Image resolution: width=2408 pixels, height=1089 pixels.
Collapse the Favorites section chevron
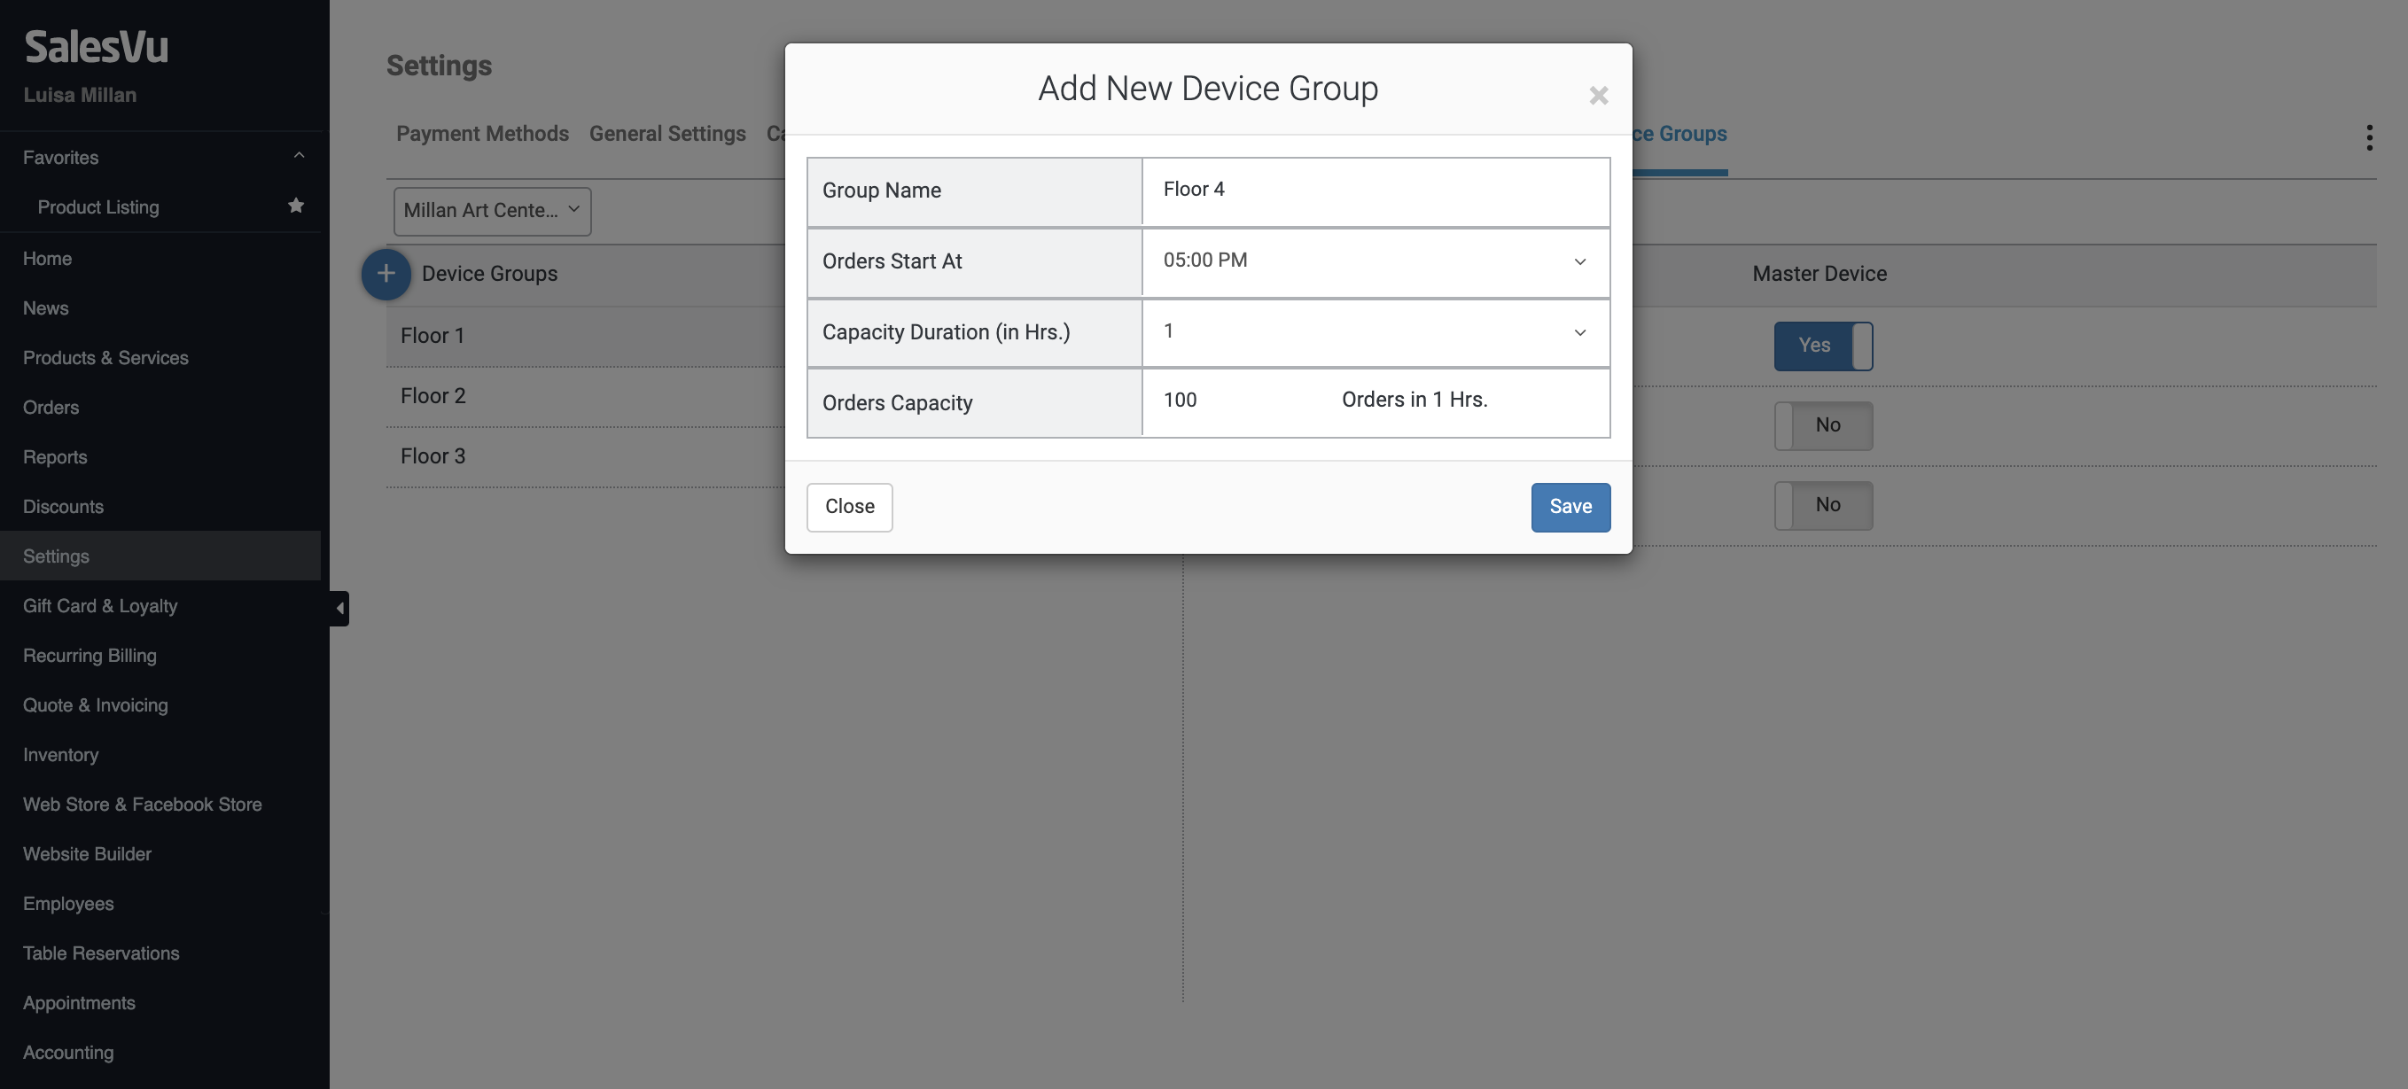tap(298, 156)
